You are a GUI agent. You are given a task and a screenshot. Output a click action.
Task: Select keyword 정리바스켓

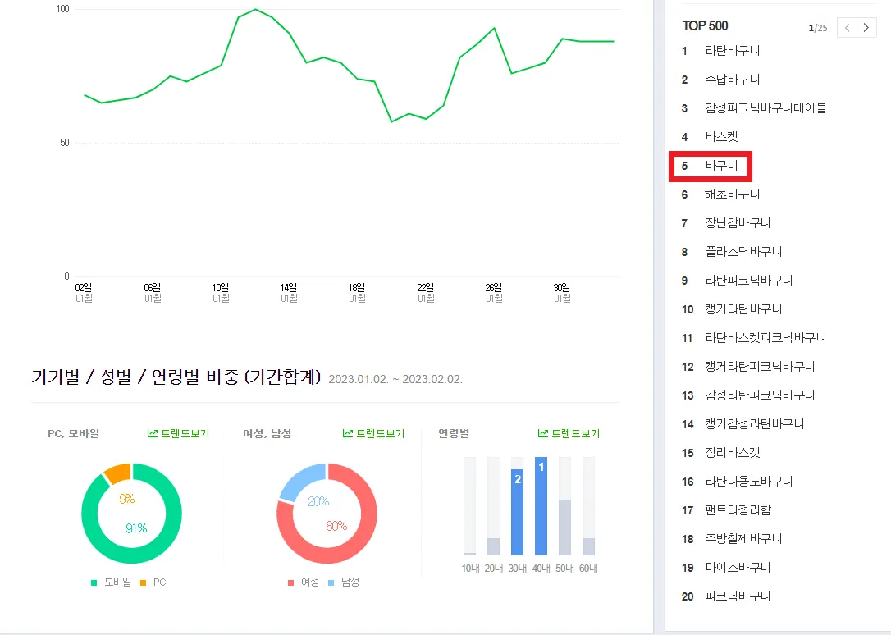point(733,453)
